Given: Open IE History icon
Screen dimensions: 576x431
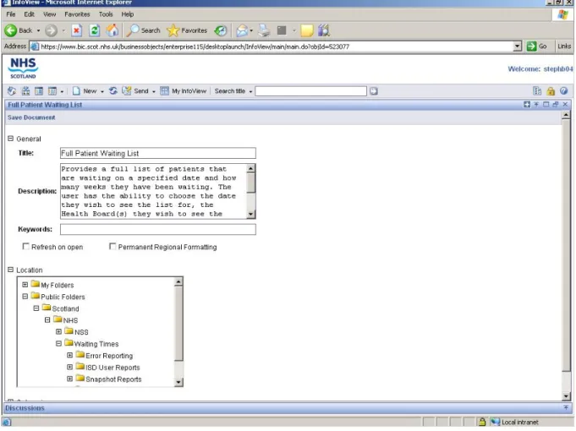Looking at the screenshot, I should click(221, 30).
